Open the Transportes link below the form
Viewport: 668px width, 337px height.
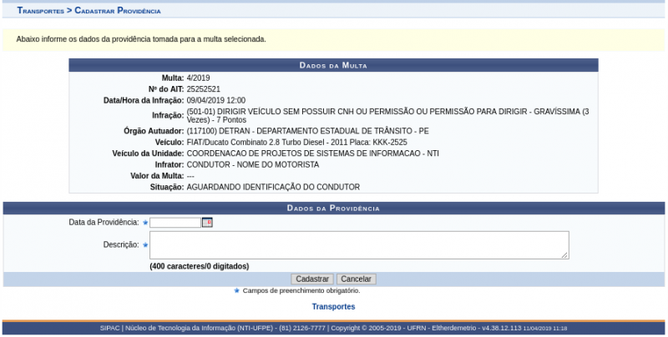333,307
